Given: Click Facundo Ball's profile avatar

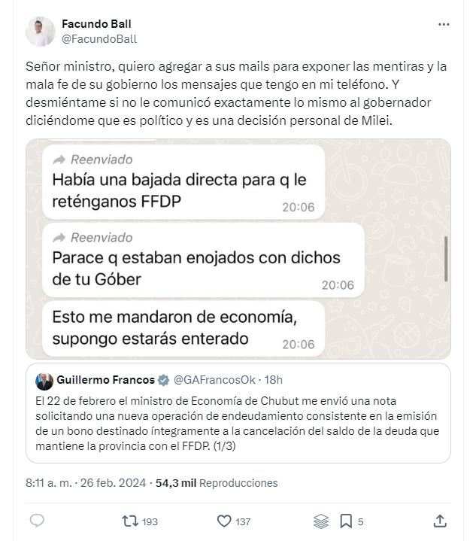Looking at the screenshot, I should click(40, 32).
